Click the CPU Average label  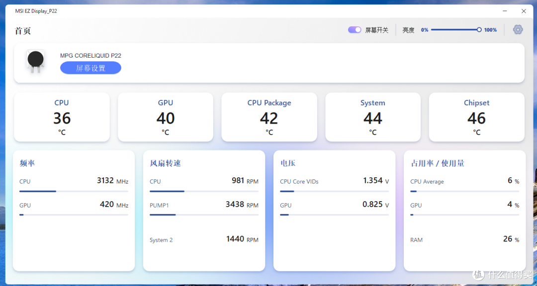click(427, 182)
